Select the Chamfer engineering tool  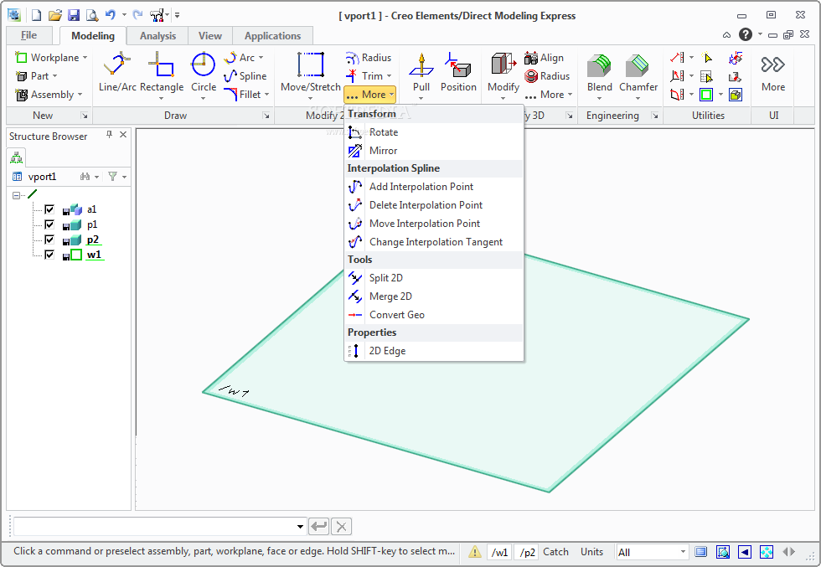(x=638, y=74)
